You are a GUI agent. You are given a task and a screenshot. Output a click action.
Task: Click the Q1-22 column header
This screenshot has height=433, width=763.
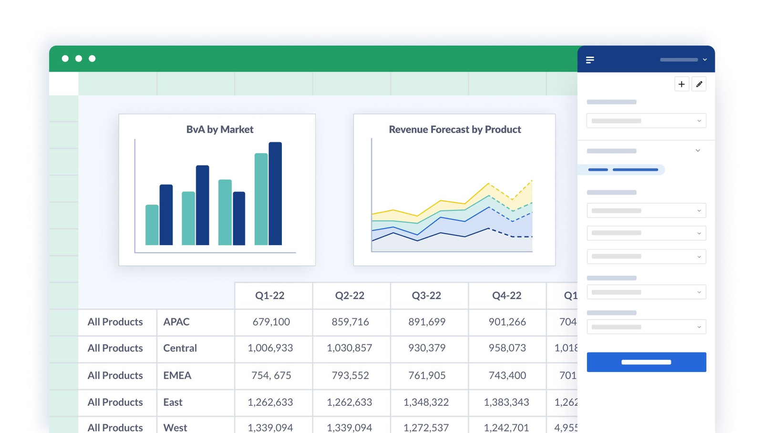point(270,296)
